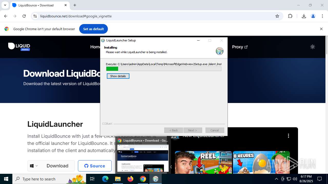The image size is (328, 184).
Task: Open Chrome profile avatar icon
Action: [x=313, y=16]
